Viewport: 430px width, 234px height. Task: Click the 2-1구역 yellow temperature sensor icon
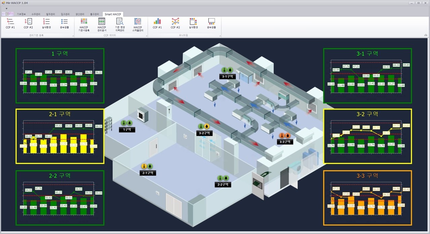point(144,166)
